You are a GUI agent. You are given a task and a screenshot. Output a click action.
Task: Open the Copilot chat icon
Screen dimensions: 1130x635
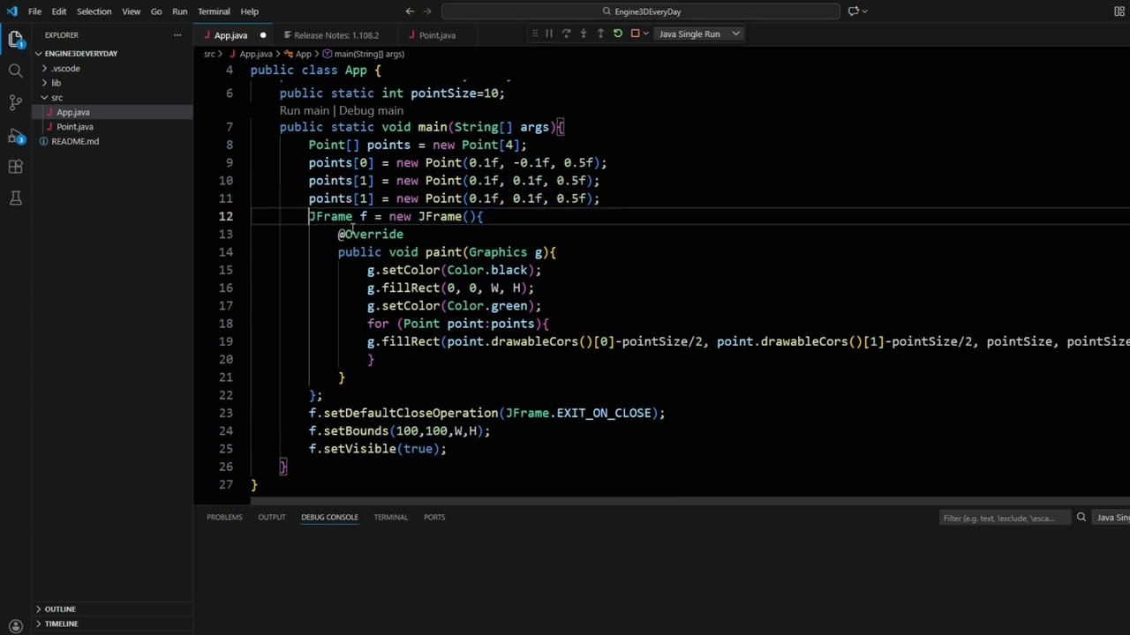853,11
